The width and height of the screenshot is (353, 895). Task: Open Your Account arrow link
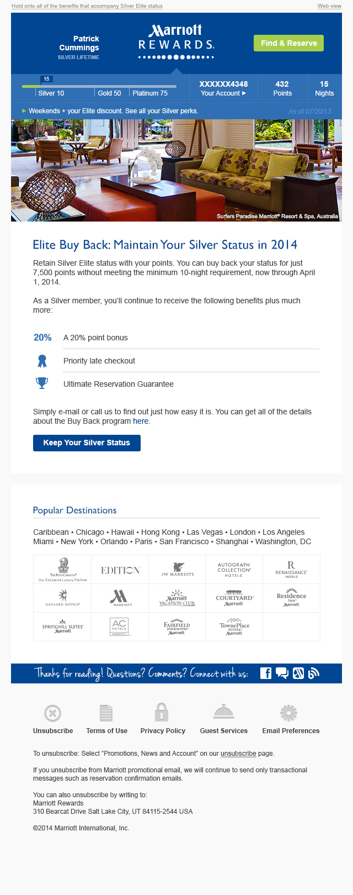[x=223, y=93]
